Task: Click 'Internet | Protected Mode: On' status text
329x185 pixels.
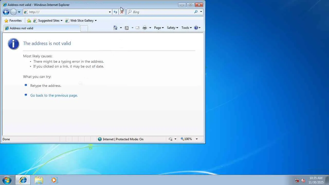Action: [x=123, y=139]
